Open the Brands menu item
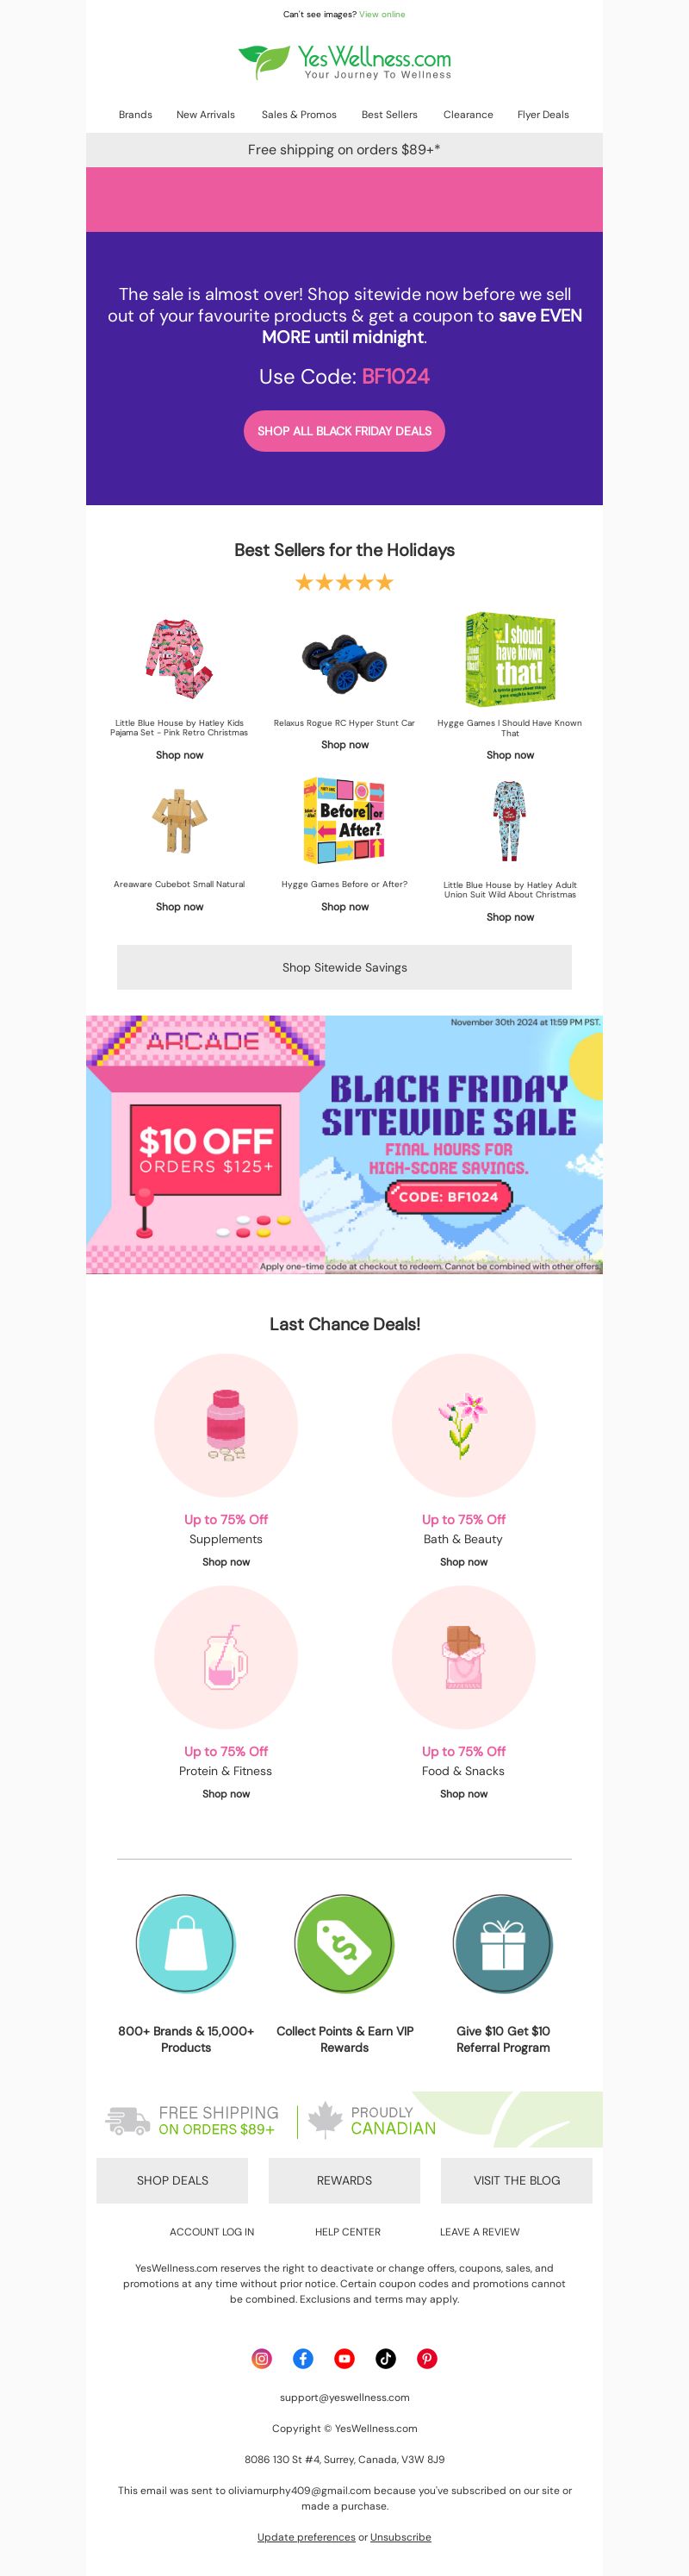Screen dimensions: 689x2576 [x=136, y=115]
